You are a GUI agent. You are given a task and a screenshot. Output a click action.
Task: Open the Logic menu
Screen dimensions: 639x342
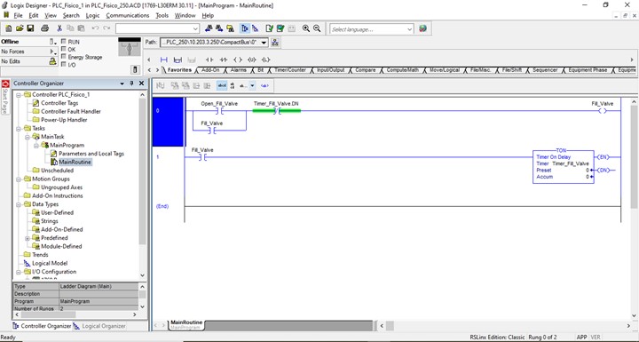click(x=92, y=15)
